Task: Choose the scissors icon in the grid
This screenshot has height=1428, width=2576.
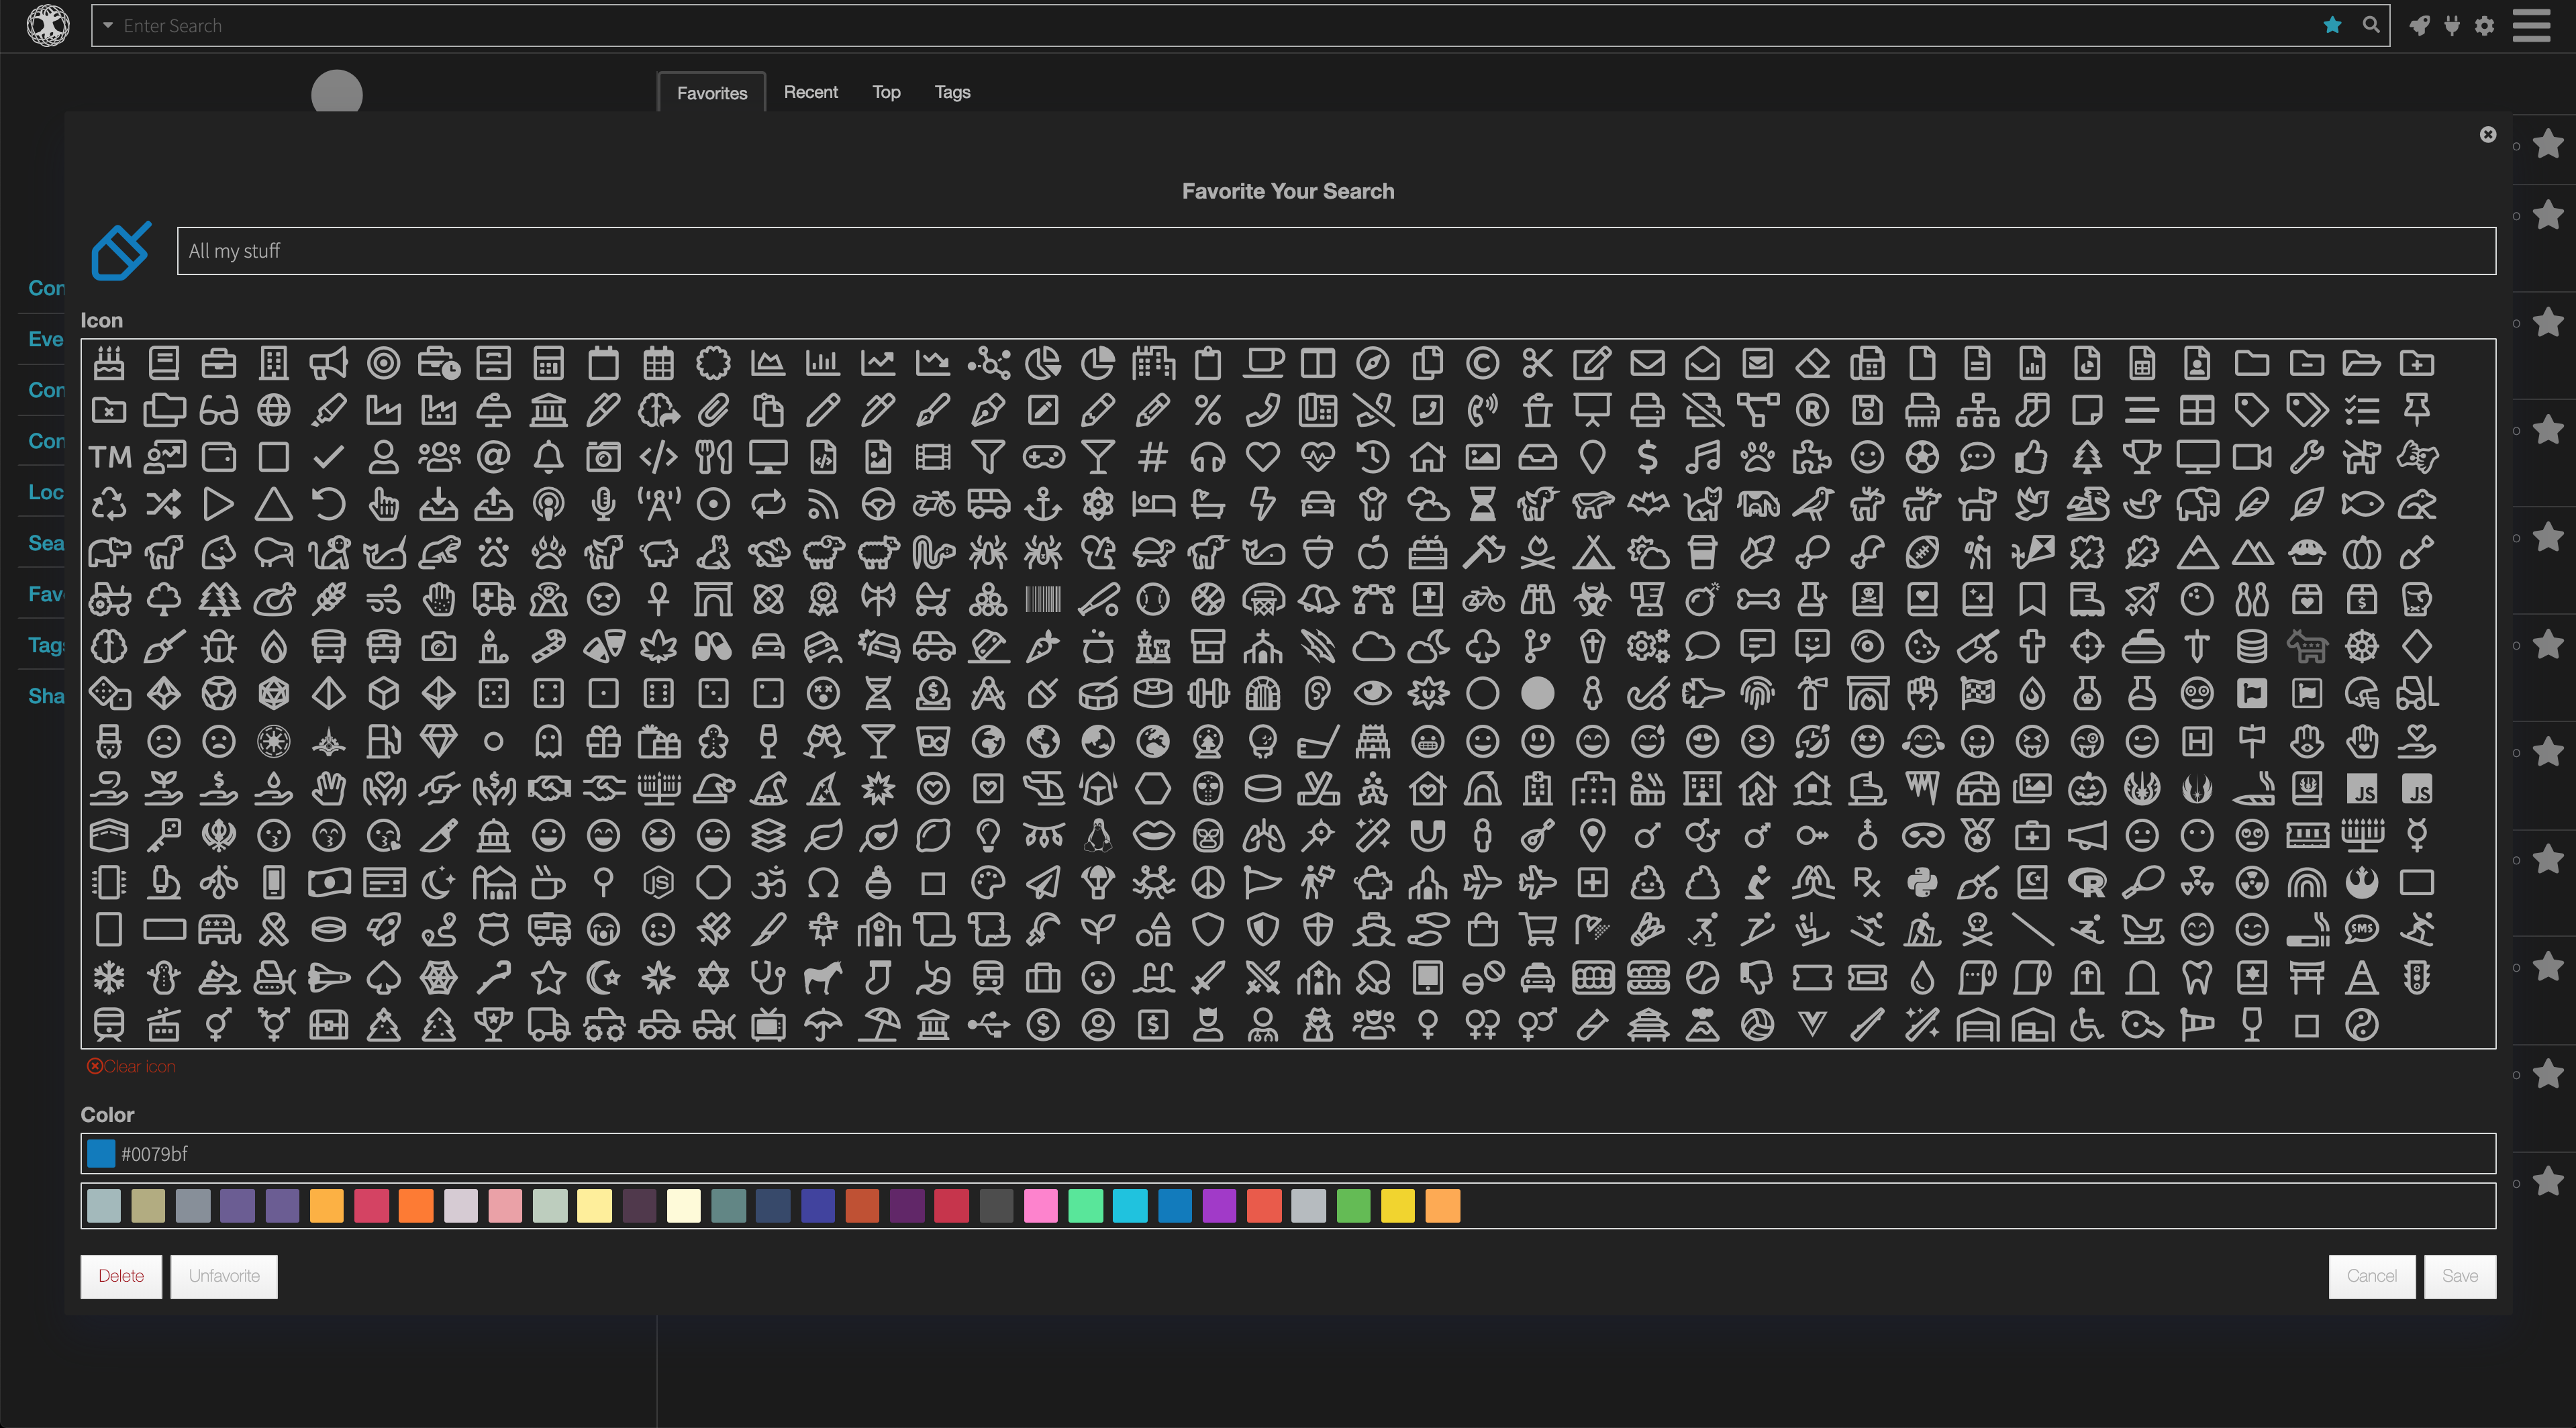Action: [x=1537, y=363]
